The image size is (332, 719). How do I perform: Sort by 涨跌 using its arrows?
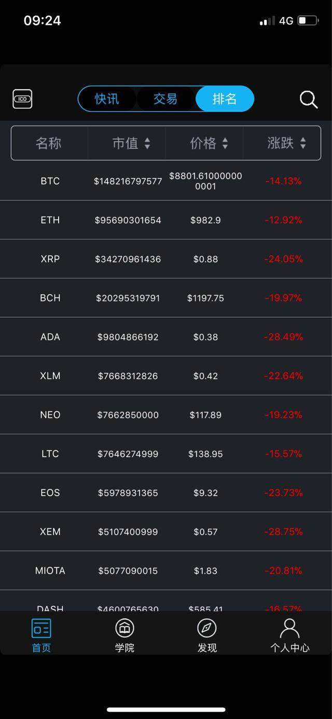click(303, 143)
